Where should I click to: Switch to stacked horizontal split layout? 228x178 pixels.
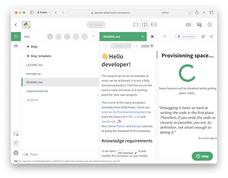click(x=154, y=25)
